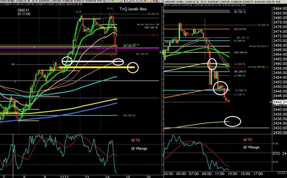This screenshot has height=178, width=287.
Task: Click the 2480.00 price axis label
Action: point(280,17)
